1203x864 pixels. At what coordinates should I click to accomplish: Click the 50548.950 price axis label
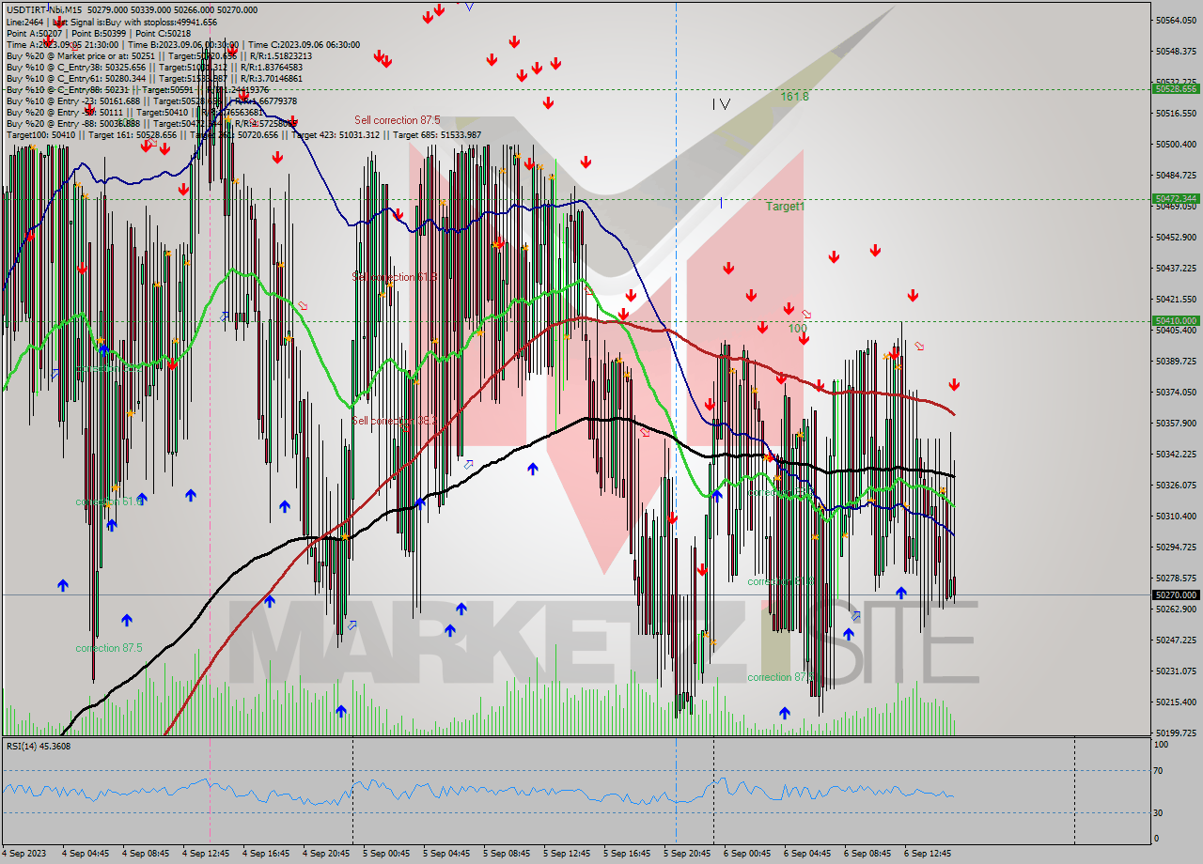pos(1176,51)
